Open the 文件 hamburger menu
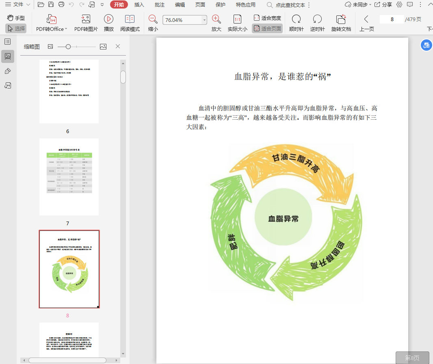The image size is (433, 364). pos(17,4)
